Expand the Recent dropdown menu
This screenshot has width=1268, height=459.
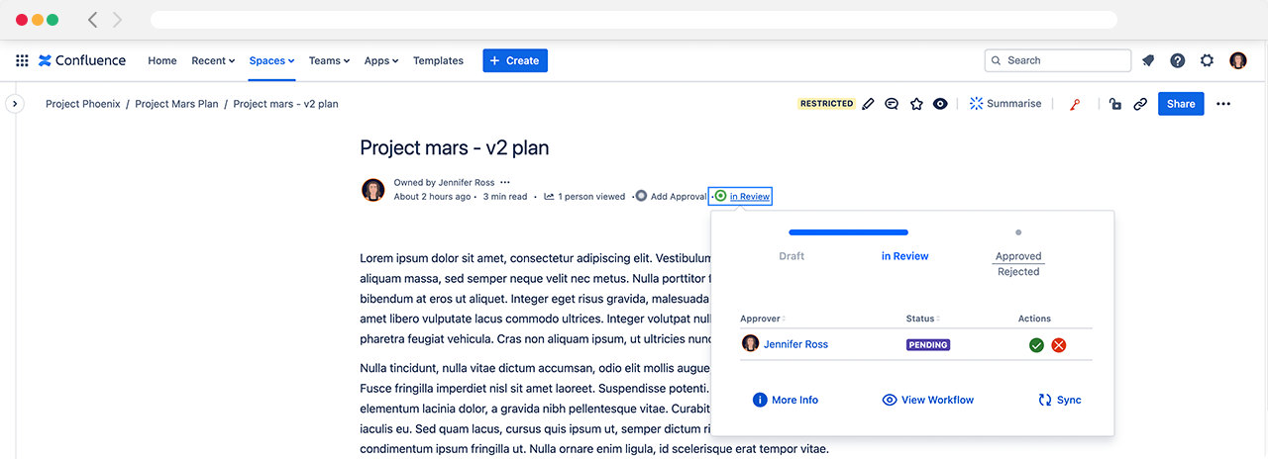point(213,60)
